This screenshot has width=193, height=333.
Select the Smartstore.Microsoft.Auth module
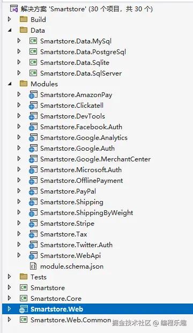tap(81, 169)
